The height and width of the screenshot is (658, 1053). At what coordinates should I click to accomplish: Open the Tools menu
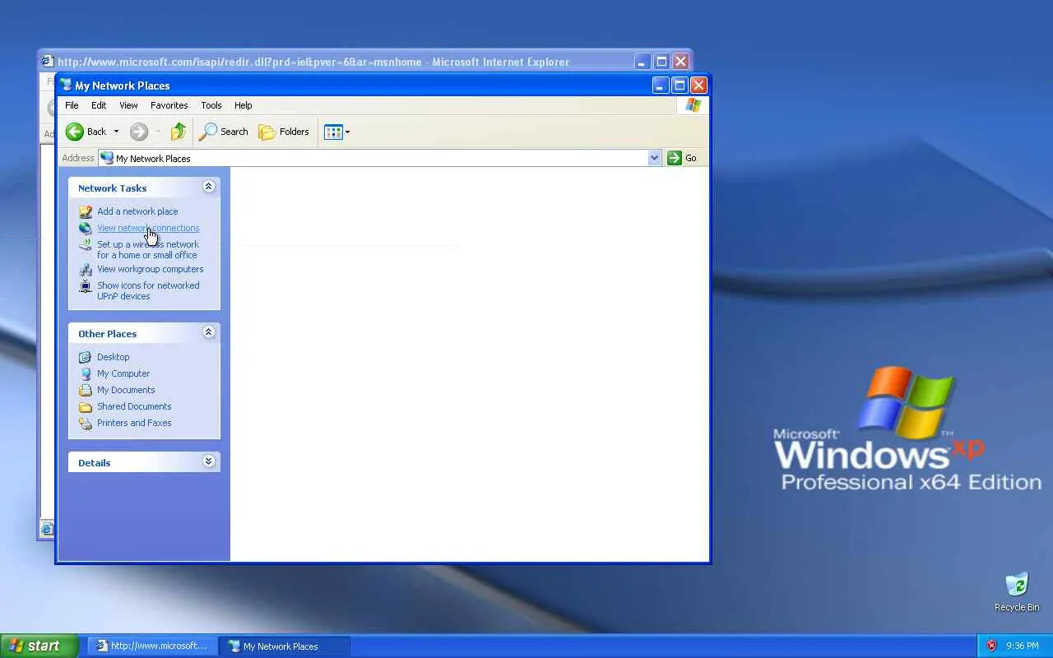[211, 105]
